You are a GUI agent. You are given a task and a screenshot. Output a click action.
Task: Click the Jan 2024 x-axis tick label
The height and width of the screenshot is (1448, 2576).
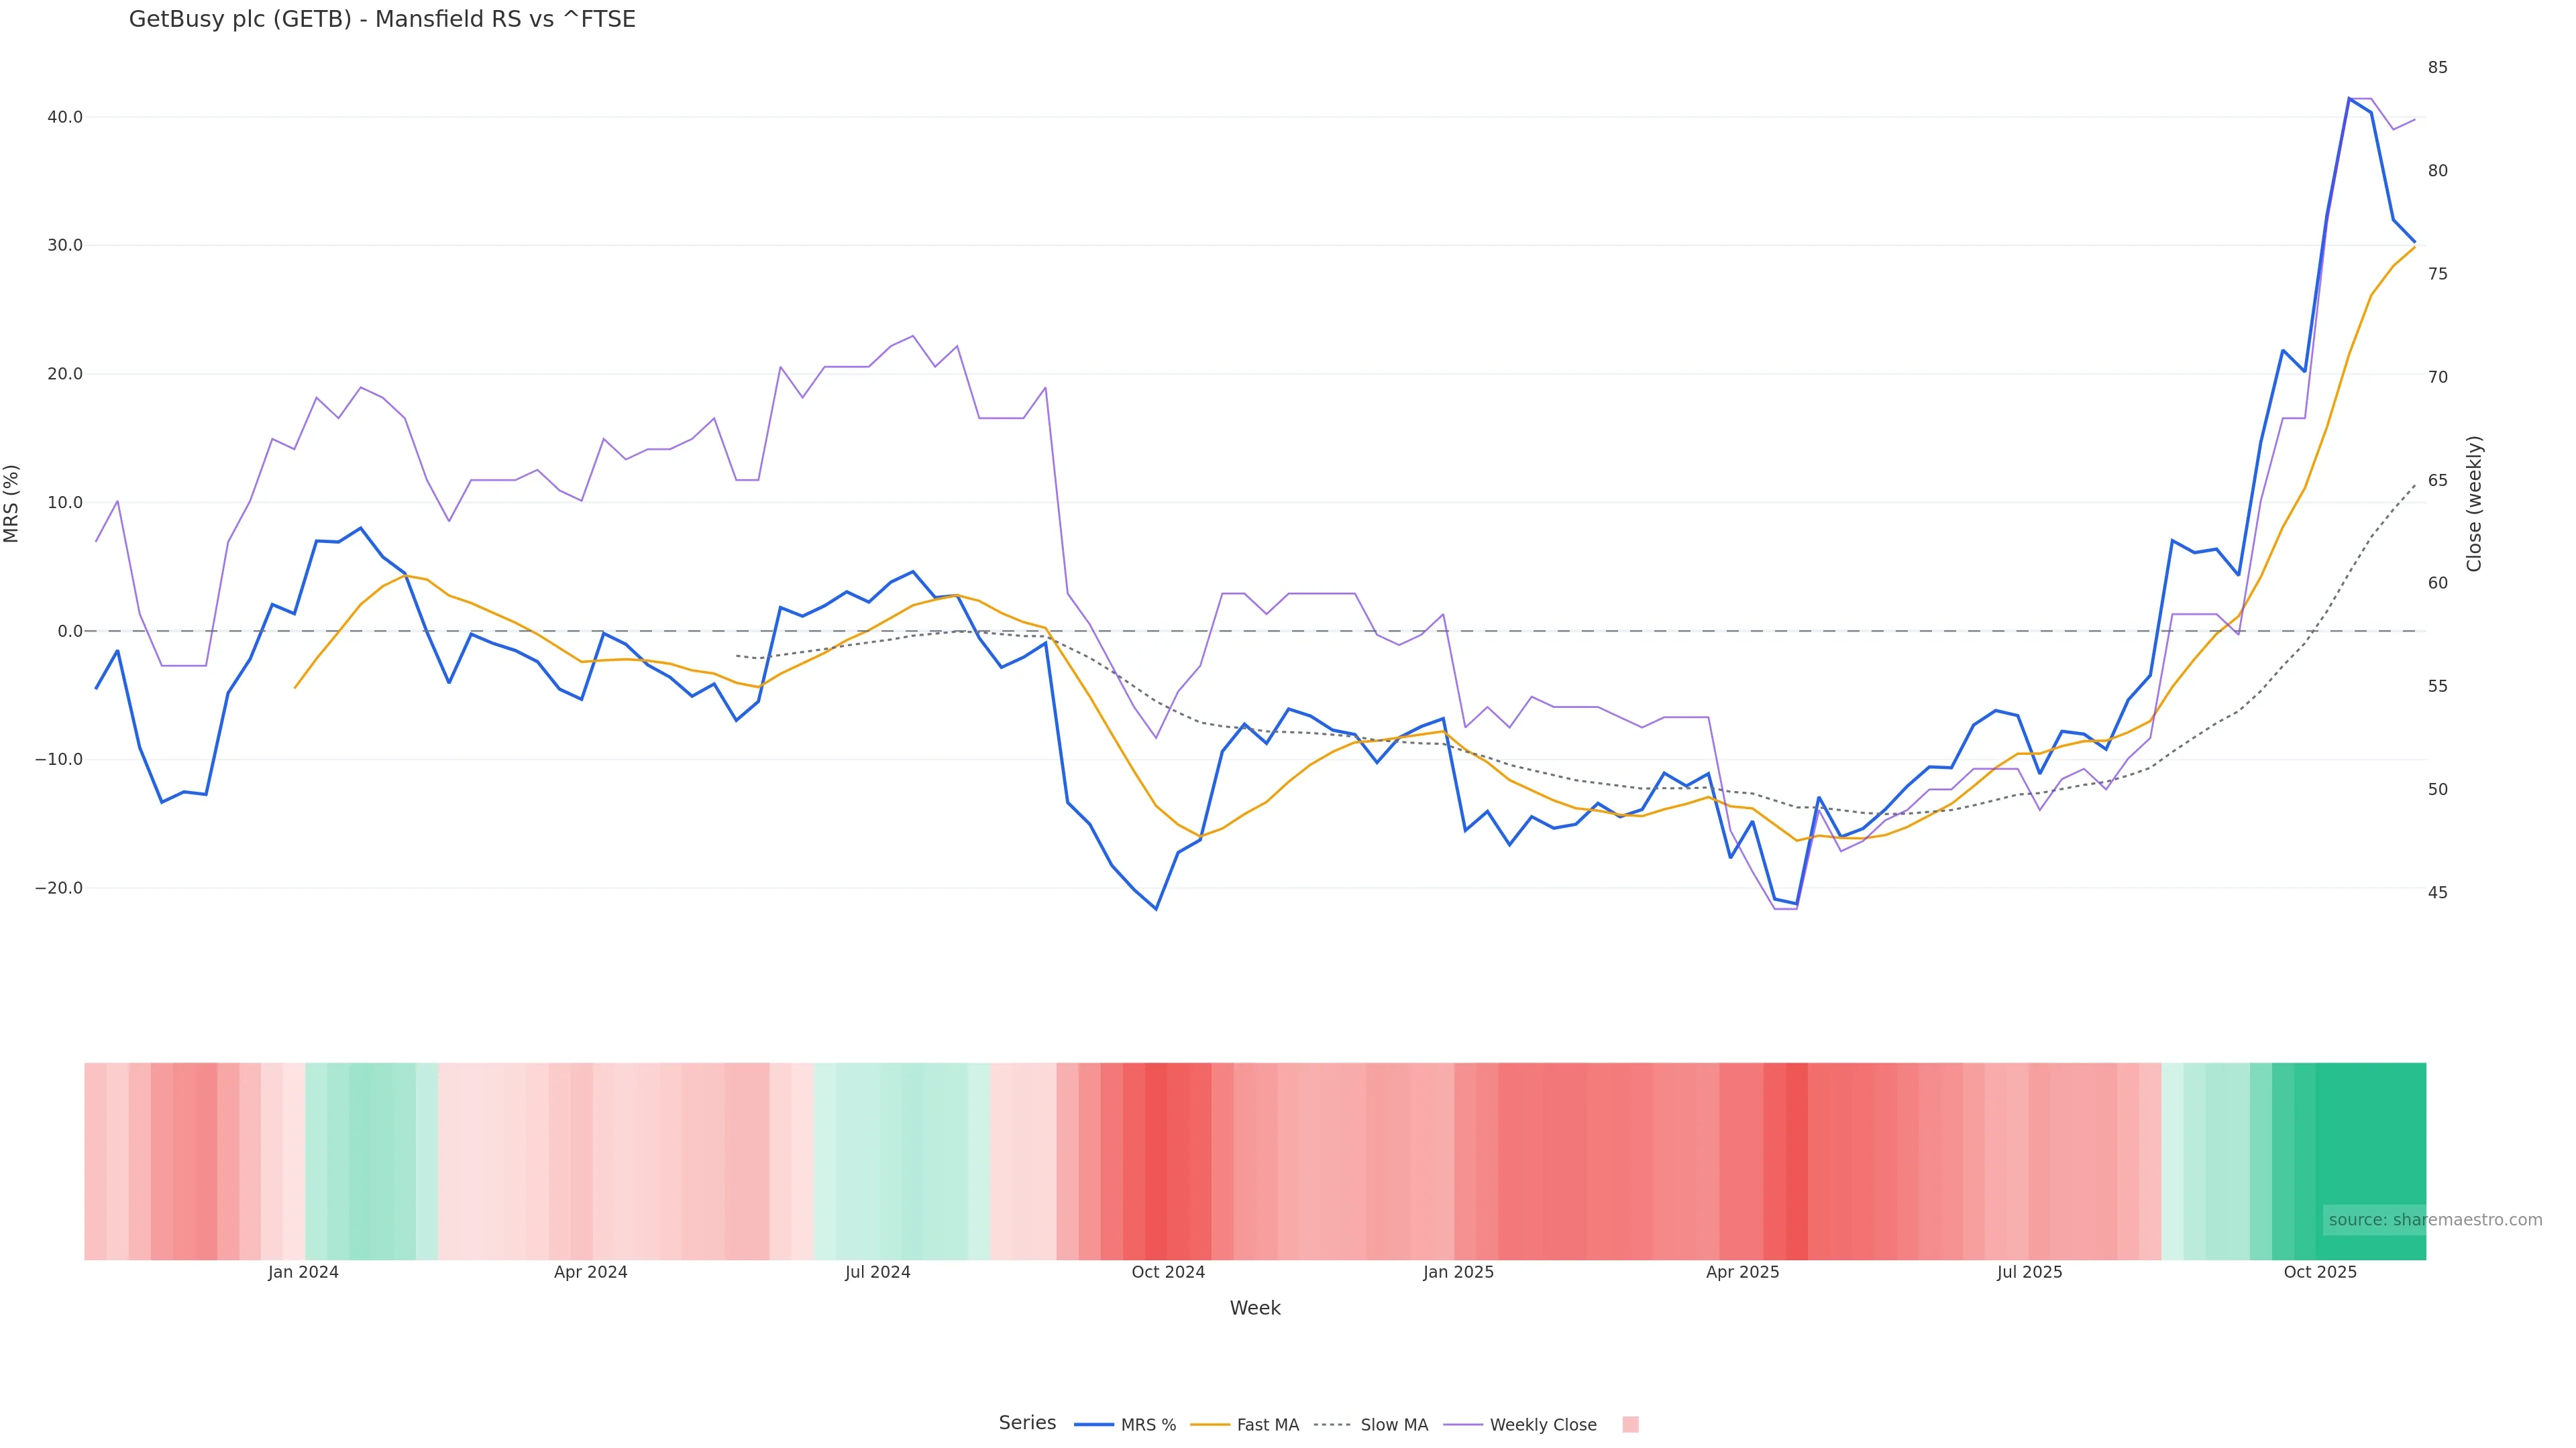pyautogui.click(x=303, y=1272)
